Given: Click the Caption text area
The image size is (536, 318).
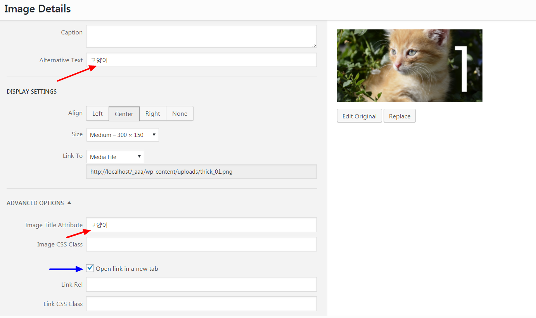Looking at the screenshot, I should tap(201, 36).
